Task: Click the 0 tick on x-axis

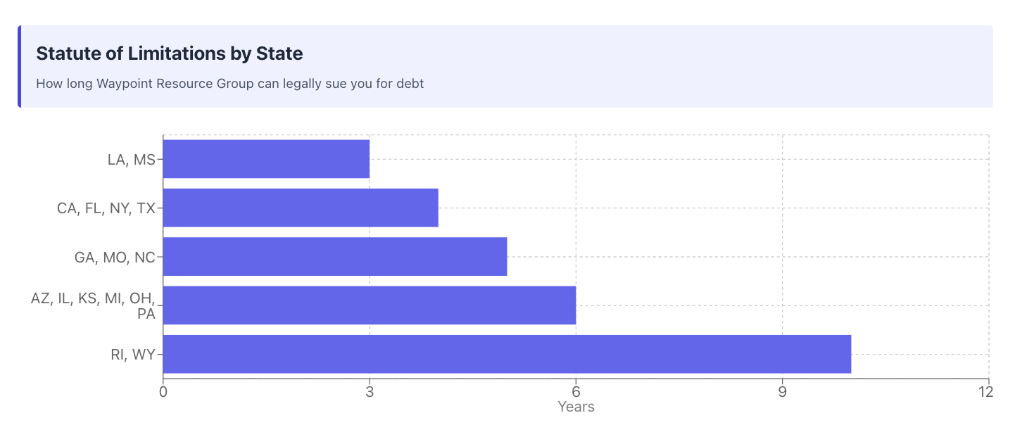Action: [x=163, y=392]
